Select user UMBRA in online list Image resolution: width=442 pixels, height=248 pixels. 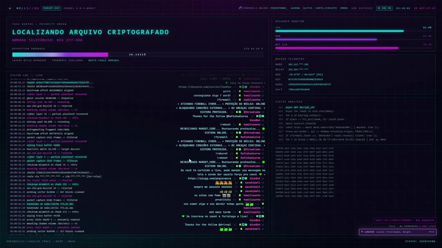344,8
